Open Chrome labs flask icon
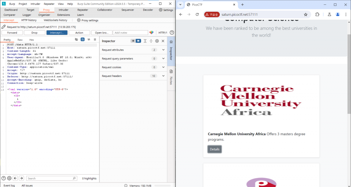 click(x=329, y=14)
